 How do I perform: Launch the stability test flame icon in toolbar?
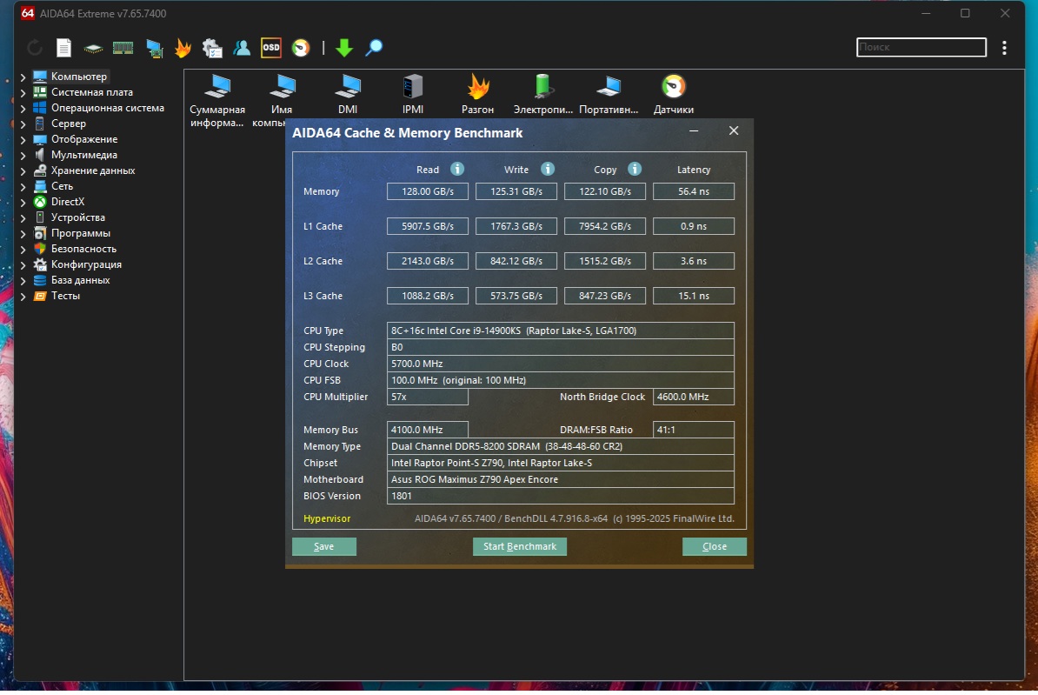(x=183, y=48)
